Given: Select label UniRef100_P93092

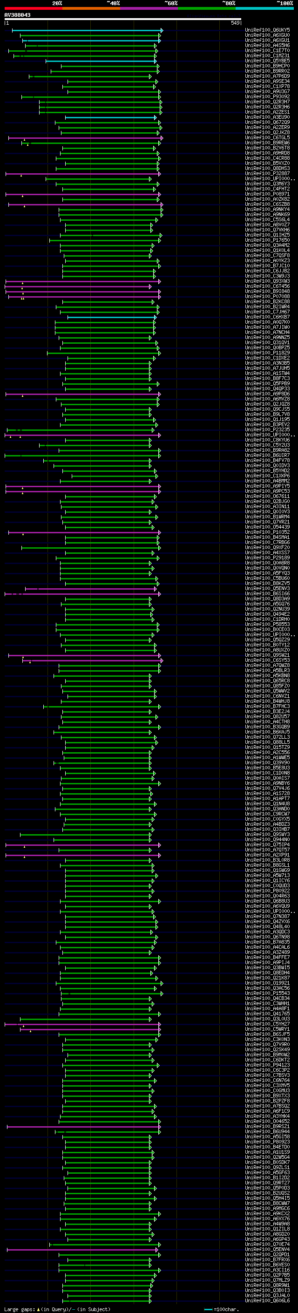Looking at the screenshot, I should (x=267, y=96).
